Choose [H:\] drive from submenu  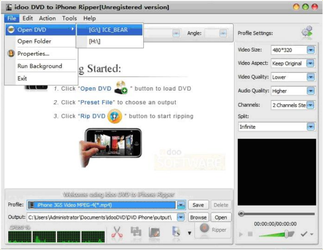coord(110,42)
